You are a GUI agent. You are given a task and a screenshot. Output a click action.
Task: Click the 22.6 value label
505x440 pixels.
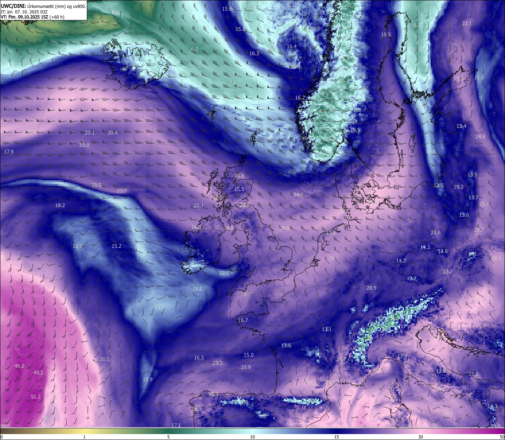click(436, 232)
